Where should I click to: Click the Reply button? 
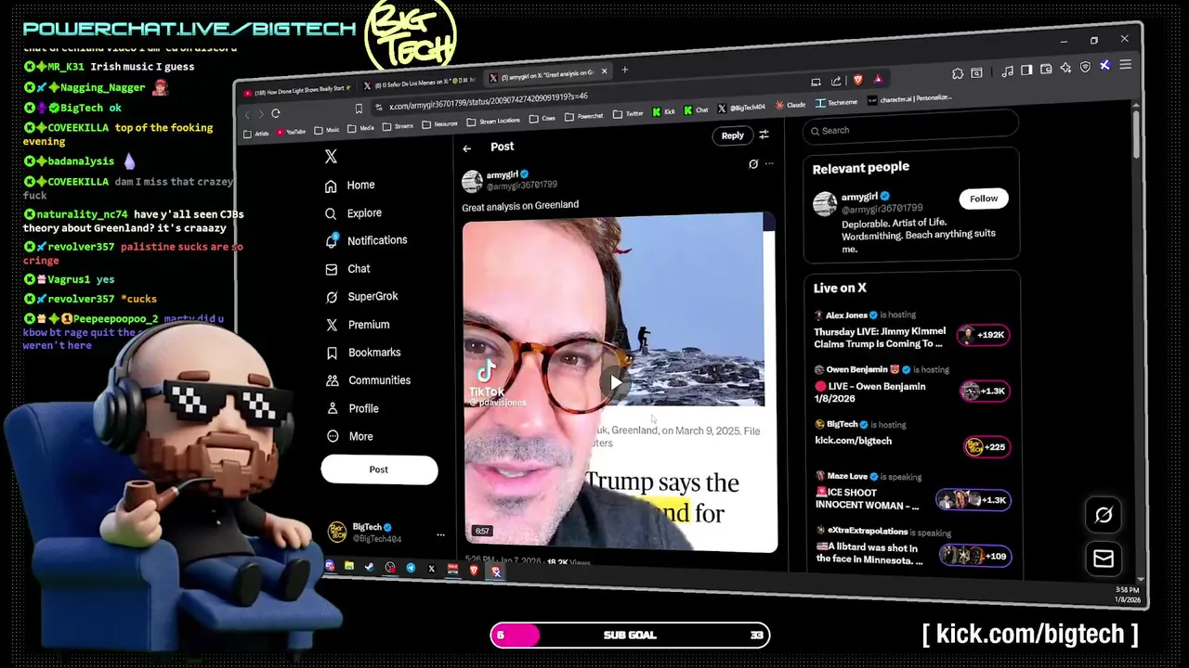click(x=732, y=135)
